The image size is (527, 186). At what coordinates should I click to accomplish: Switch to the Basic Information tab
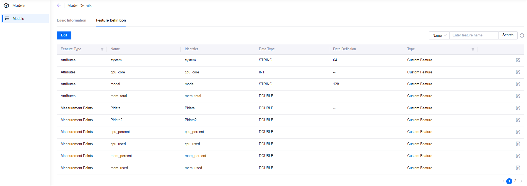click(71, 20)
